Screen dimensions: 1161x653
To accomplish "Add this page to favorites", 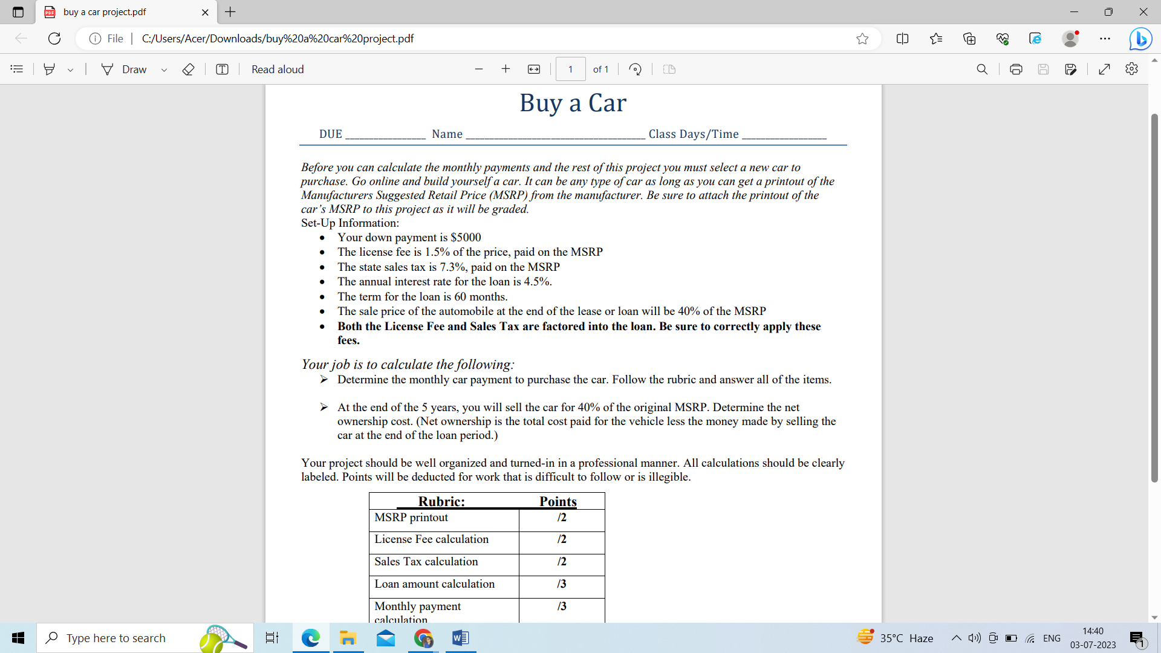I will tap(863, 38).
